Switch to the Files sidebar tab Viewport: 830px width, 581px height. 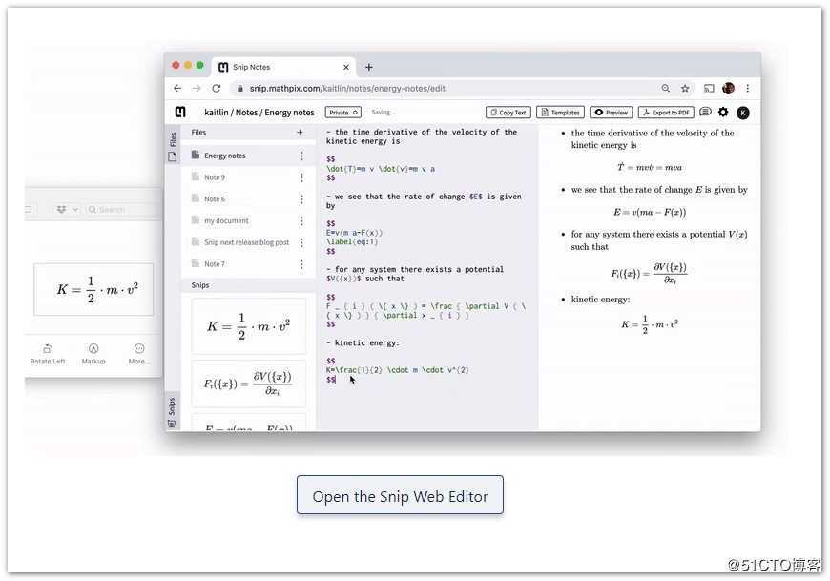(x=173, y=146)
